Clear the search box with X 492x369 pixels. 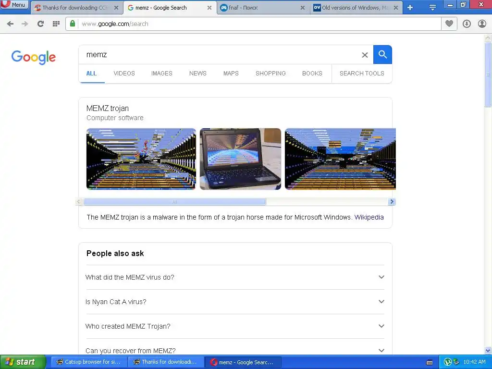click(365, 55)
